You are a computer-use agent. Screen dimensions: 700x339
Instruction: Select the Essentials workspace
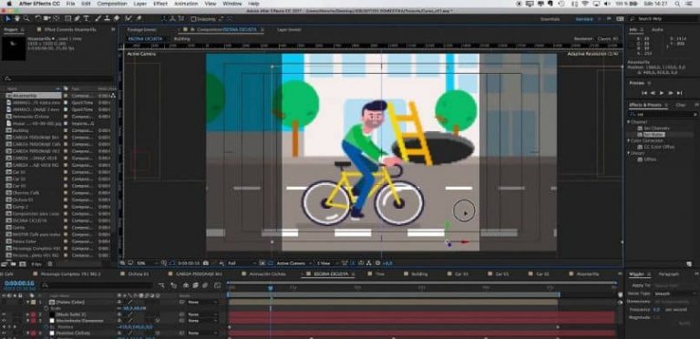pos(550,19)
